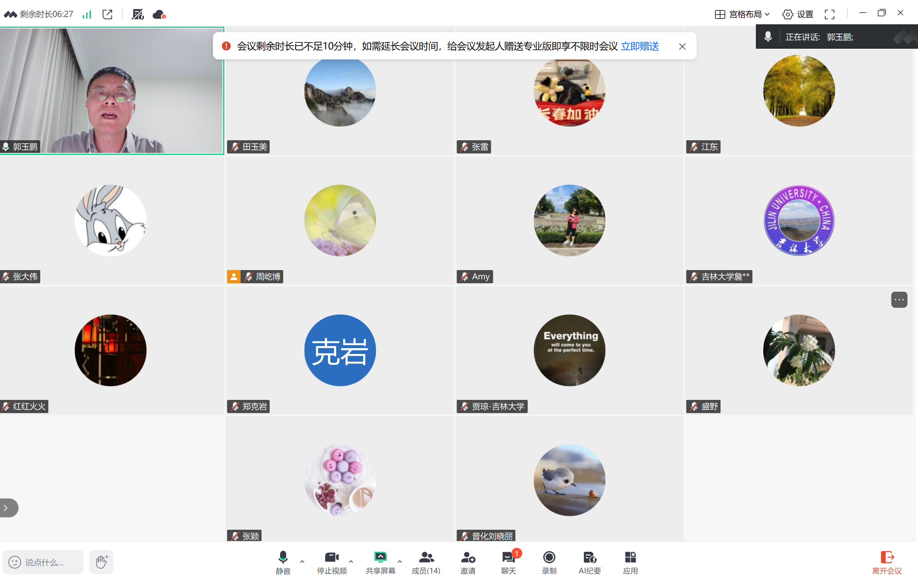Screen dimensions: 918x585
Task: Open the Settings menu
Action: [798, 15]
